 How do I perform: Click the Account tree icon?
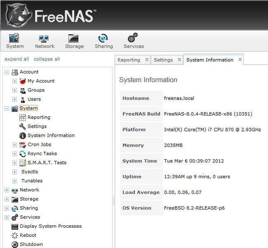pos(15,72)
